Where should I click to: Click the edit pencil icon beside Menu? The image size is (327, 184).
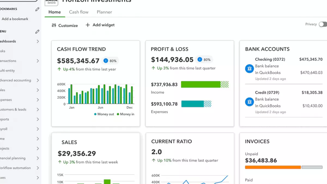[37, 32]
